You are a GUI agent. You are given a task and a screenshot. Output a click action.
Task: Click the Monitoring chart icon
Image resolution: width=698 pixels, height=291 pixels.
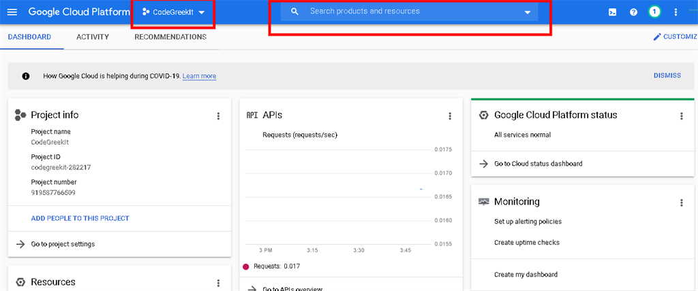(483, 202)
